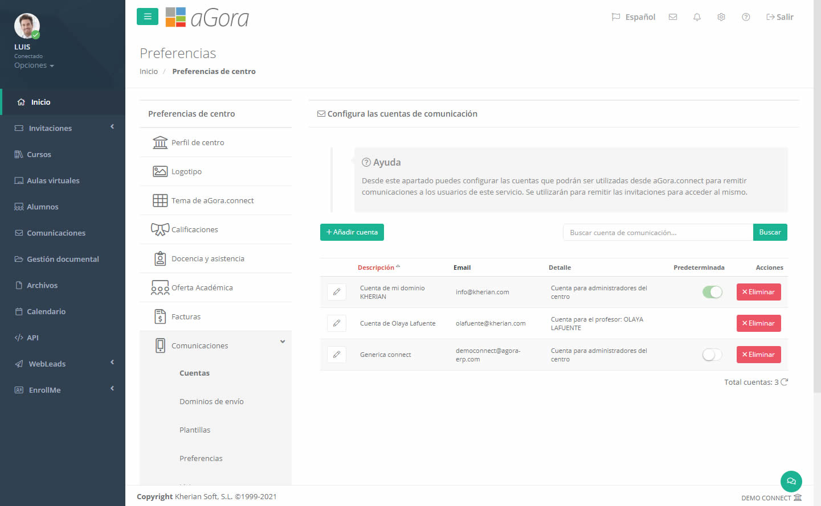This screenshot has width=821, height=506.
Task: Expand the EnrollMe sidebar chevron
Action: coord(112,388)
